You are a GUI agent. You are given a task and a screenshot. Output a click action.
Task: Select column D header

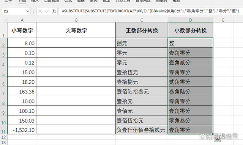[191, 20]
